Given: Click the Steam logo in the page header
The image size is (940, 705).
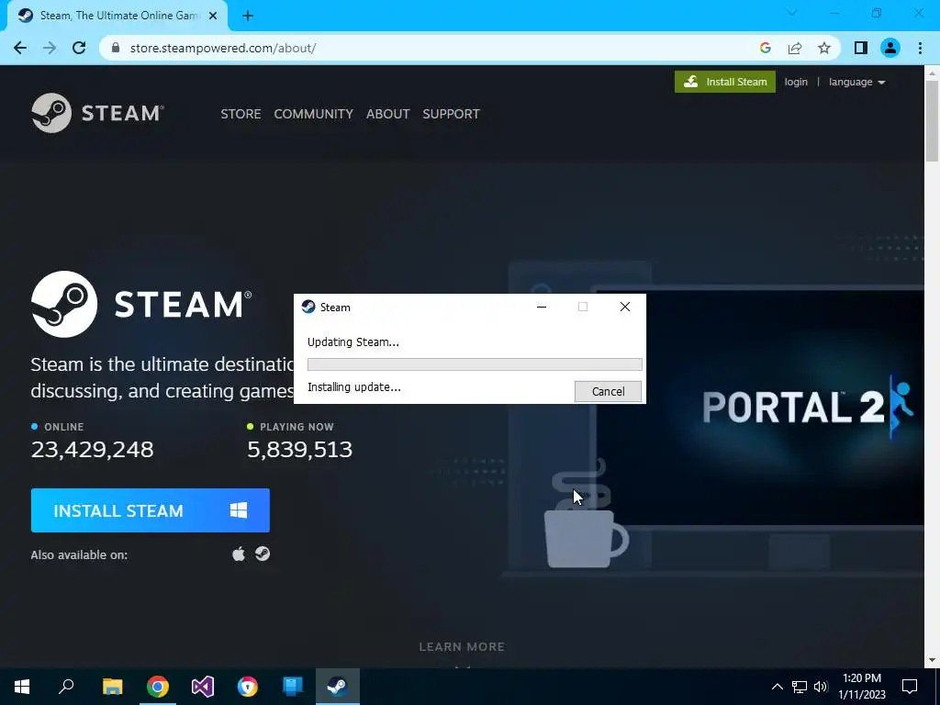Looking at the screenshot, I should click(x=97, y=113).
